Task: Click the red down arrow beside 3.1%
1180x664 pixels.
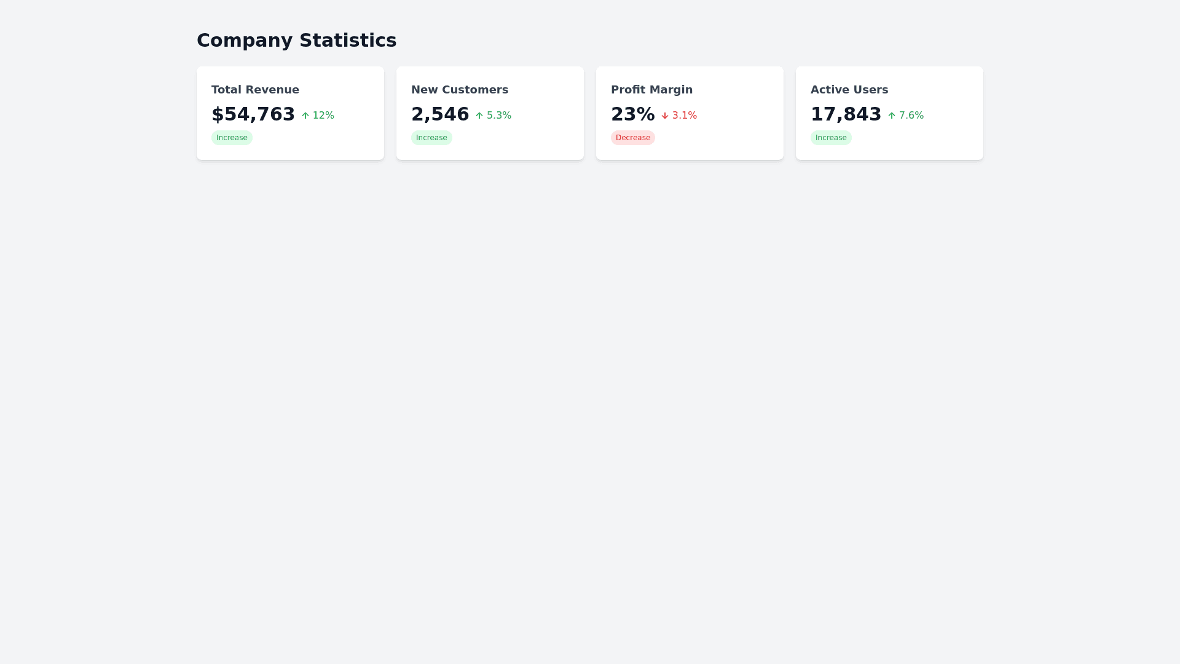Action: [x=665, y=116]
